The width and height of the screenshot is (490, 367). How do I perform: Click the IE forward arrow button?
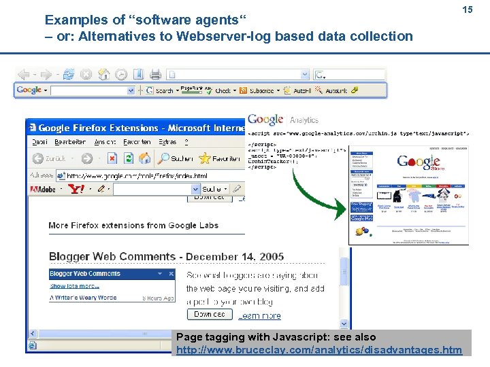(87, 158)
